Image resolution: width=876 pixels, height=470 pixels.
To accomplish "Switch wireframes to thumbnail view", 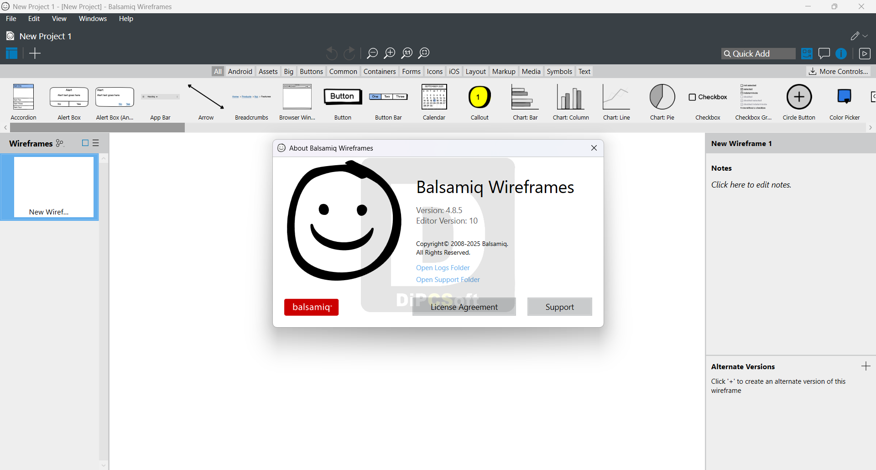I will click(85, 143).
